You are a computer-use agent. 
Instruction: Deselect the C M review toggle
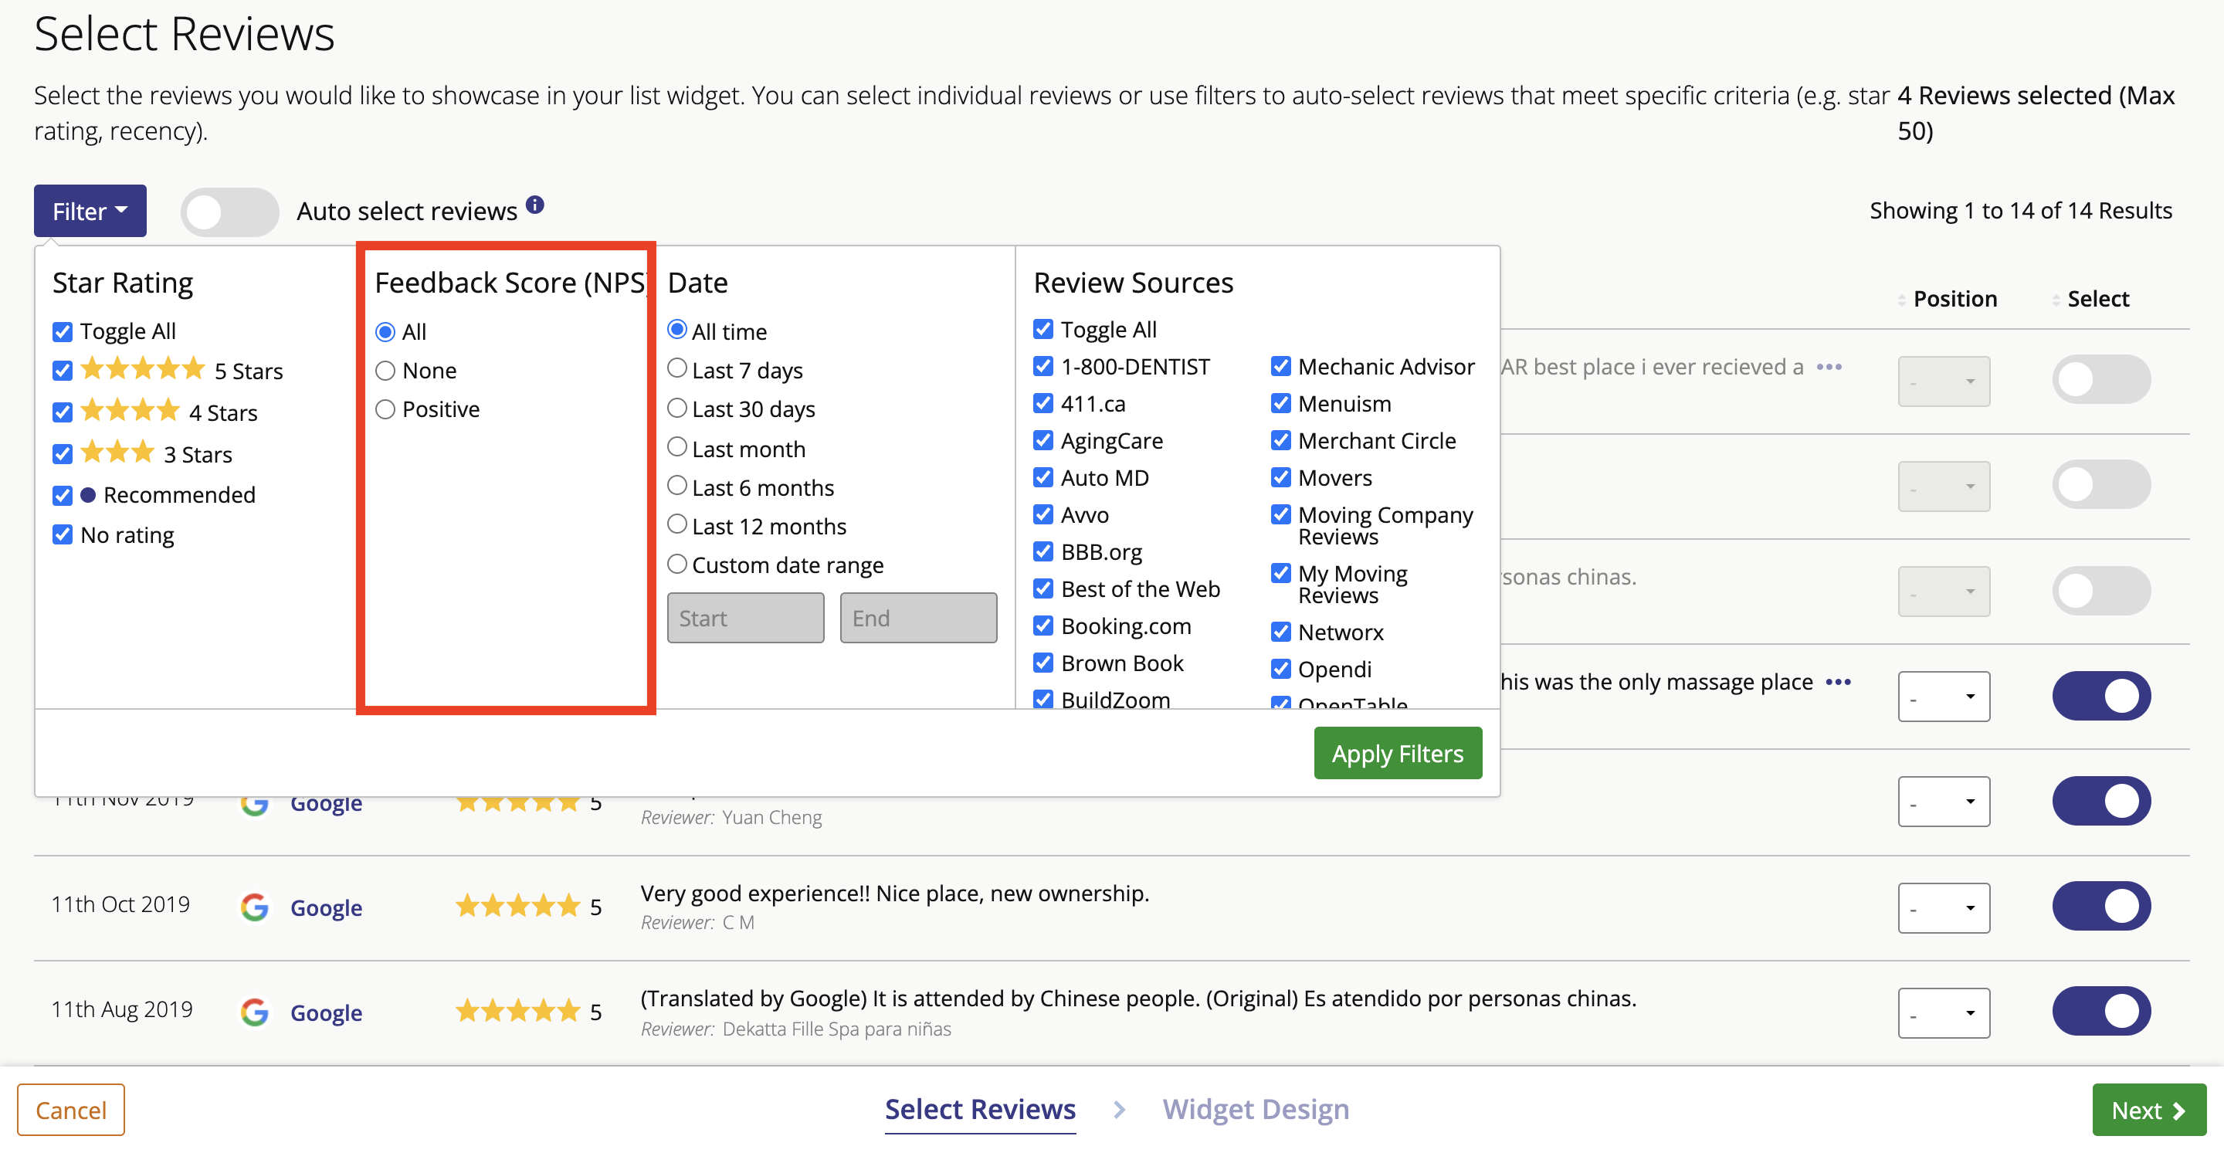click(2101, 906)
